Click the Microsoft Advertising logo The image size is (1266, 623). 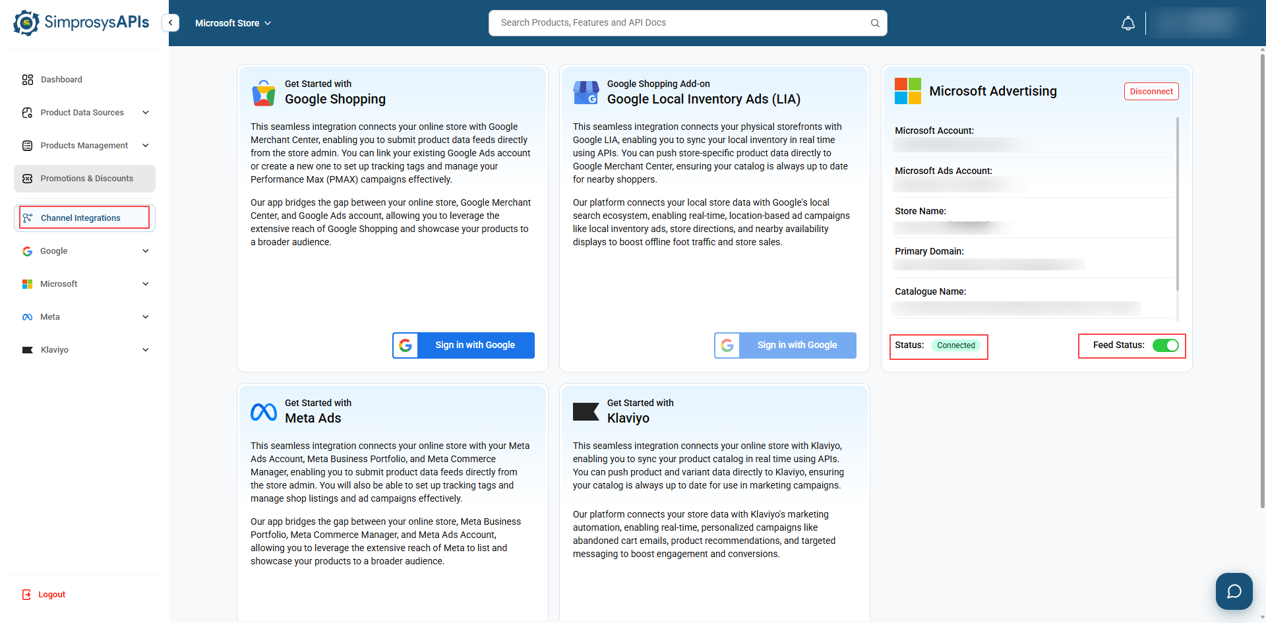908,91
